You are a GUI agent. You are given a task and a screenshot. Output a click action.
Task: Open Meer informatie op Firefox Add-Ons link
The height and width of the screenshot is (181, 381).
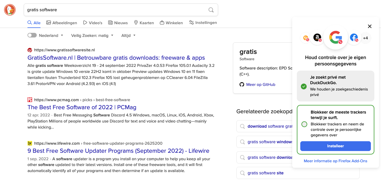[335, 161]
